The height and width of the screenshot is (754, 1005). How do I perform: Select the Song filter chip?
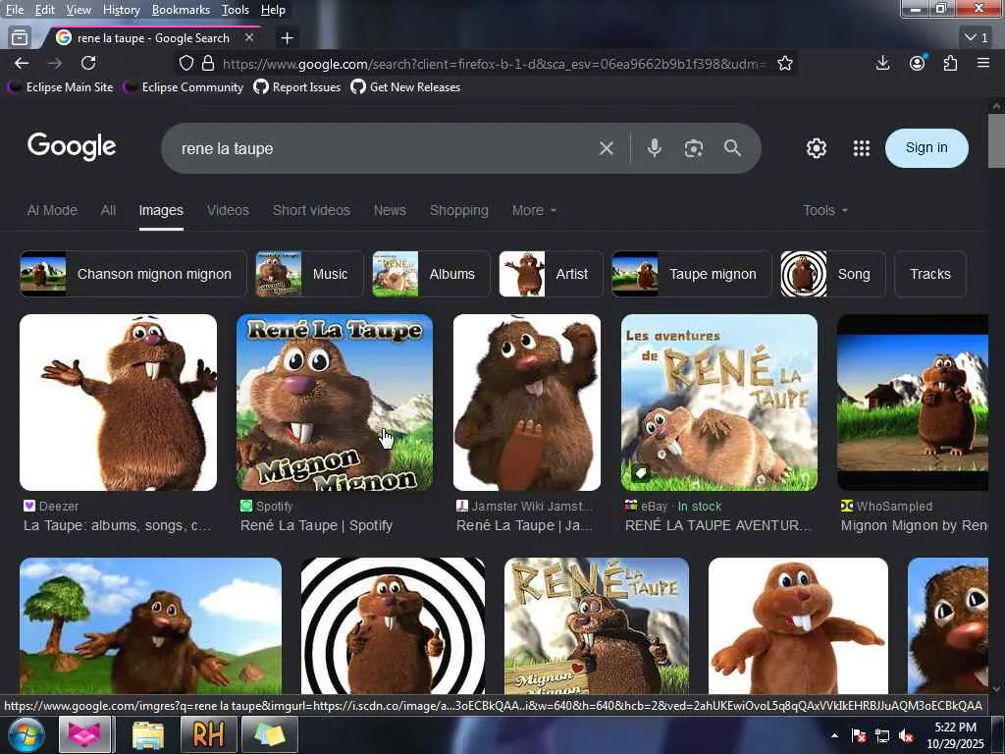[x=832, y=274]
